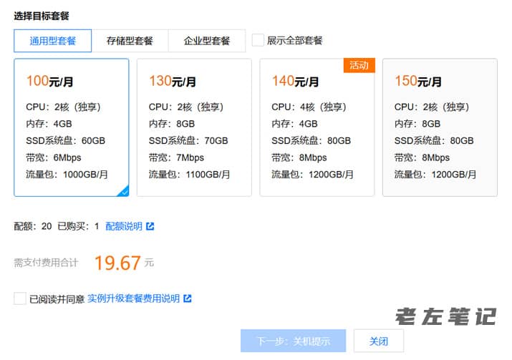Switch to the 通用型套餐 tab

pyautogui.click(x=53, y=41)
